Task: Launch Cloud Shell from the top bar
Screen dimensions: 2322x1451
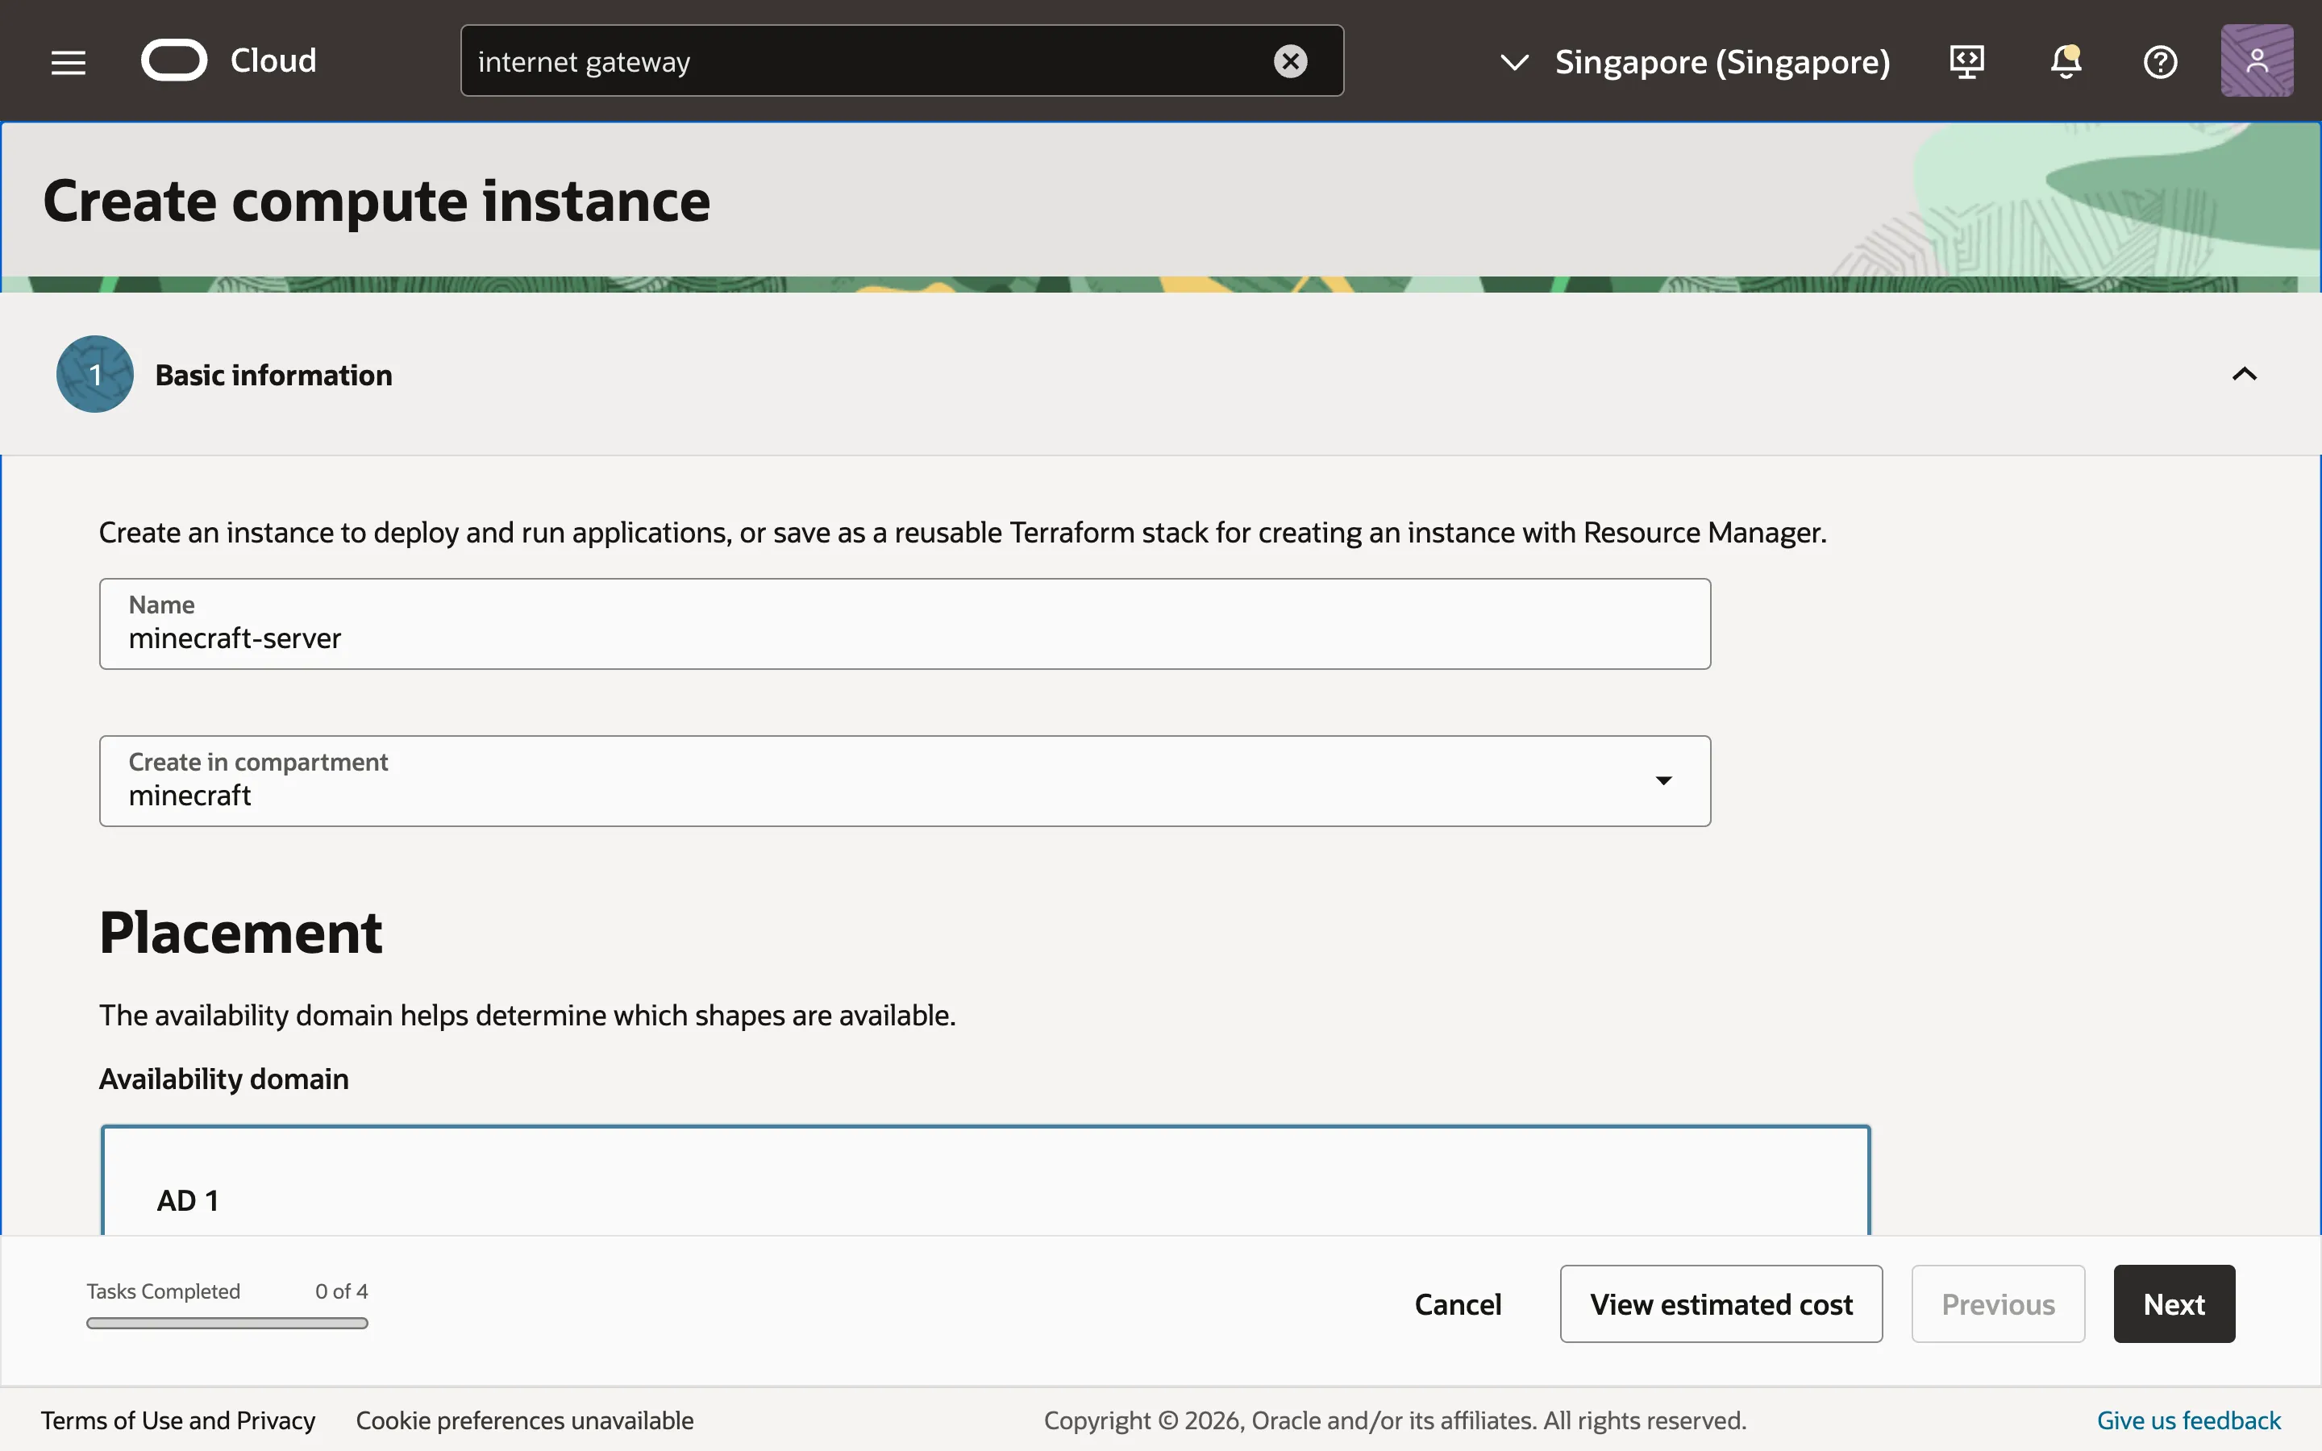Action: pyautogui.click(x=1967, y=60)
